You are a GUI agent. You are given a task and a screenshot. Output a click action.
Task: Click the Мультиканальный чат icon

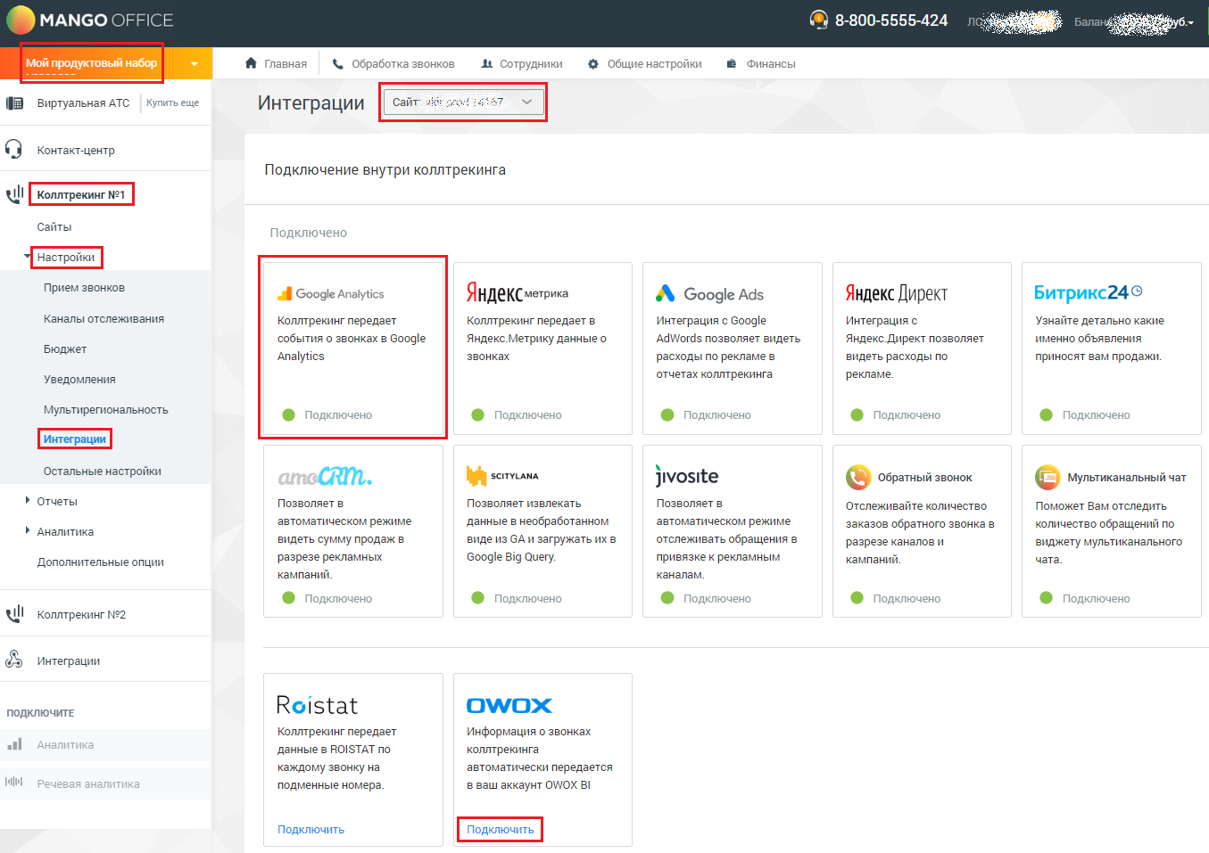[1048, 477]
